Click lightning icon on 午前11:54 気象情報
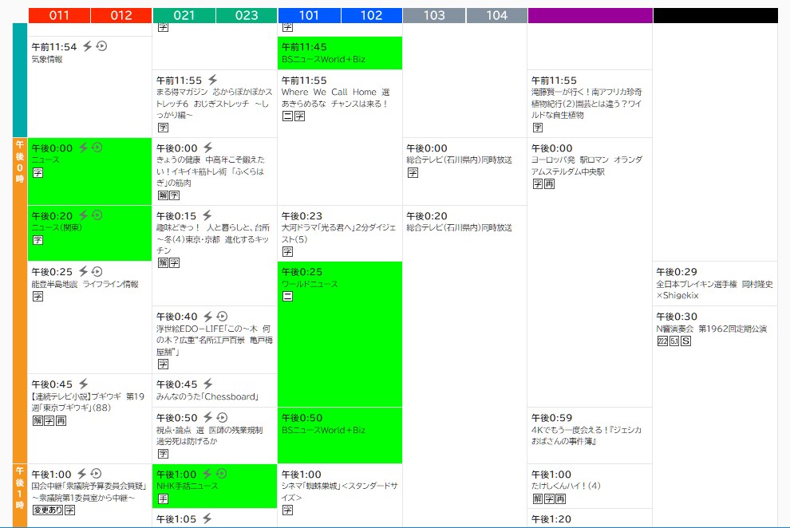The height and width of the screenshot is (528, 790). (x=87, y=46)
